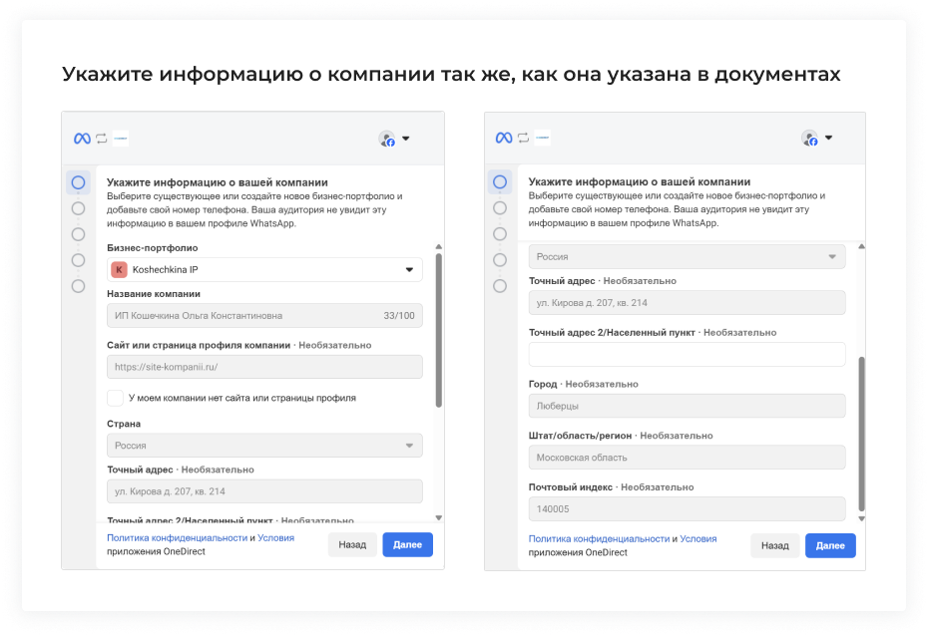Select the sync arrows icon in the right header
Screen dimensions: 928x635
[x=524, y=139]
